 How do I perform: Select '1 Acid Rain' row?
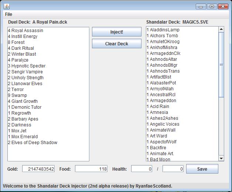tap(182, 107)
